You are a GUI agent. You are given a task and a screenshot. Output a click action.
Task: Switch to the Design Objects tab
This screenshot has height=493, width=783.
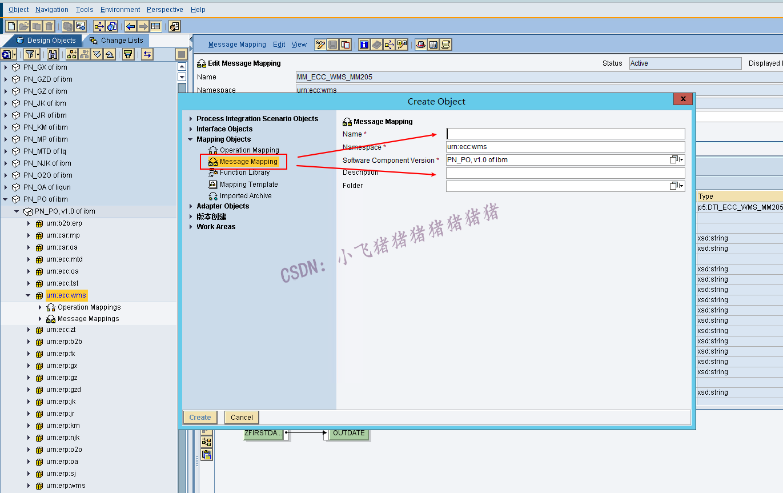45,41
